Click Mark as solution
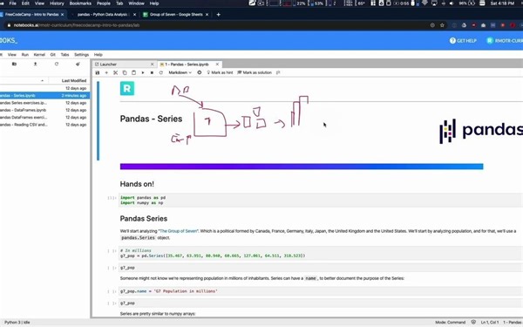The width and height of the screenshot is (523, 327). coord(255,72)
